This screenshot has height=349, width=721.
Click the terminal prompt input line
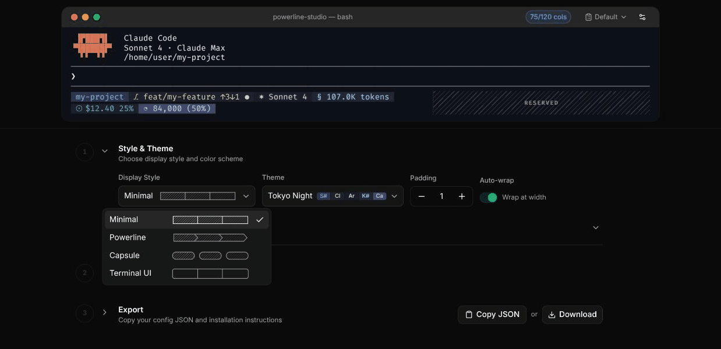click(x=360, y=76)
